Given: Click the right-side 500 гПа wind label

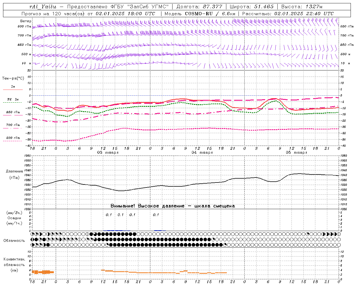Looking at the screenshot, I should pos(347,26).
